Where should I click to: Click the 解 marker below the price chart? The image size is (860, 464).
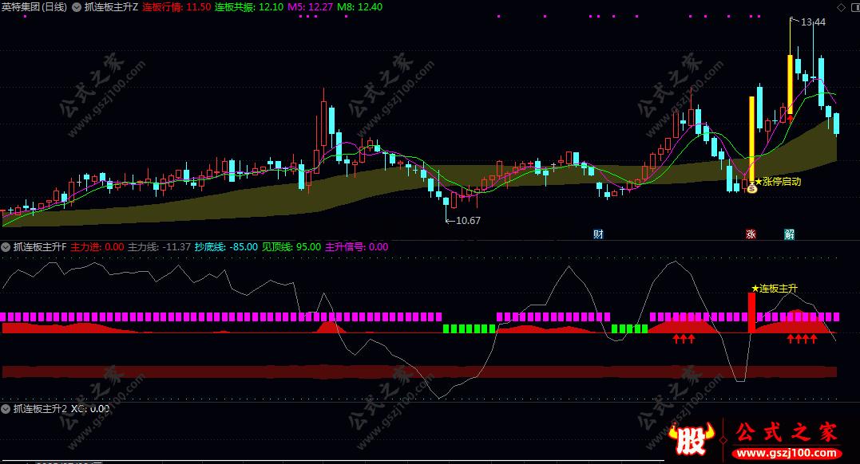[789, 234]
